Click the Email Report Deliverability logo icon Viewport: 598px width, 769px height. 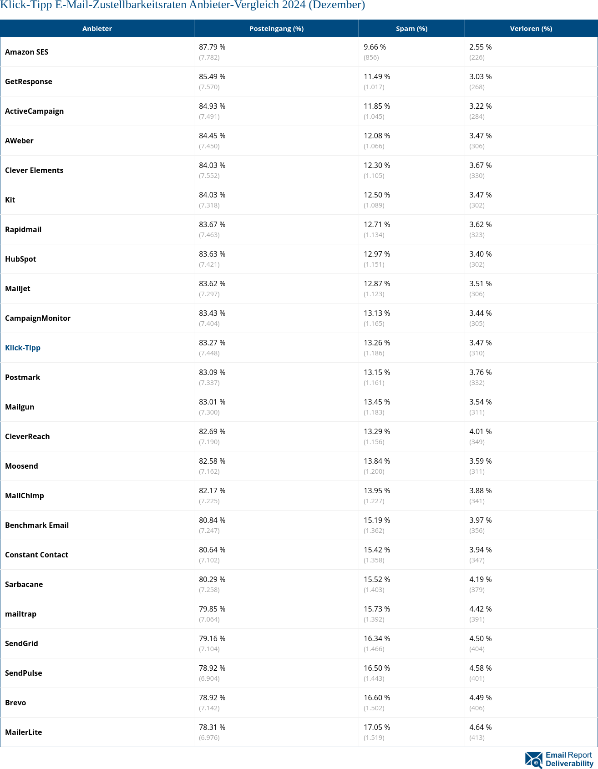(534, 759)
